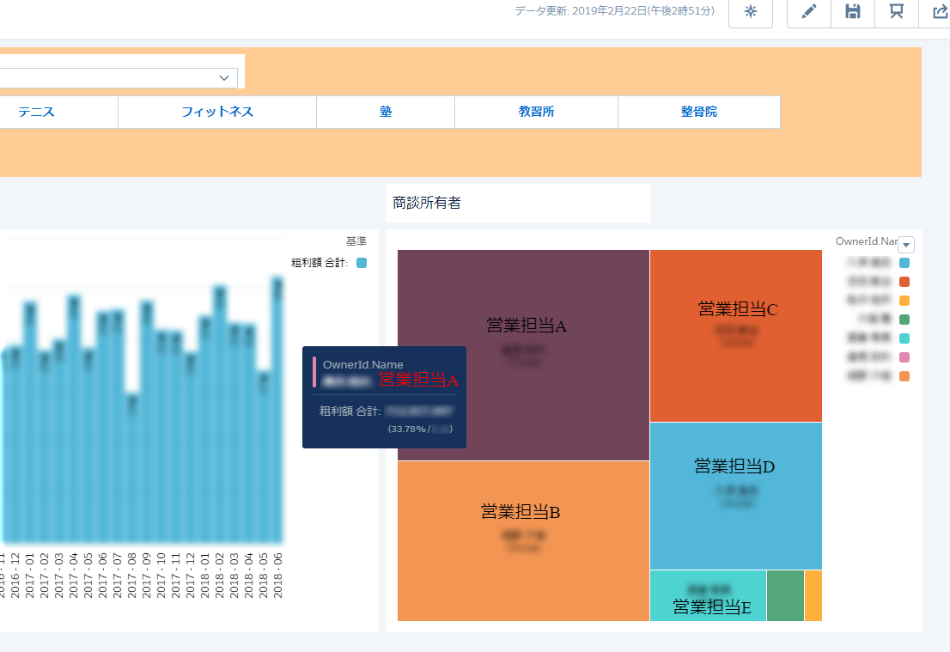Toggle the フィットネス filter

(217, 112)
